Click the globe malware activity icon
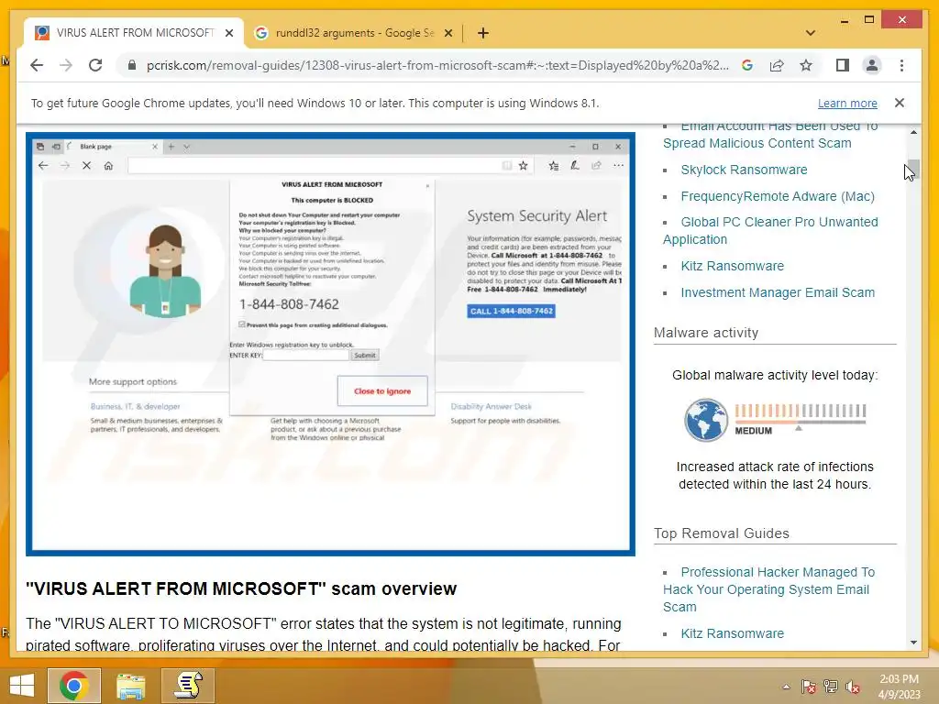Viewport: 939px width, 704px height. [705, 420]
